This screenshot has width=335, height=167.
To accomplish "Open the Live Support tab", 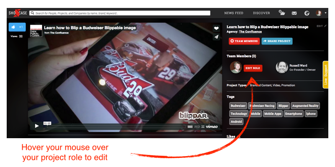I will coord(325,75).
